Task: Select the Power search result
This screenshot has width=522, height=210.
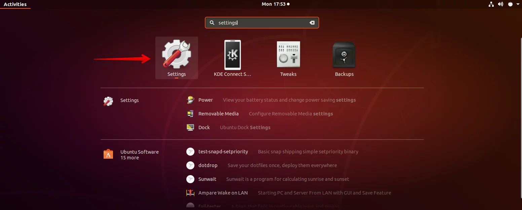Action: coord(206,100)
